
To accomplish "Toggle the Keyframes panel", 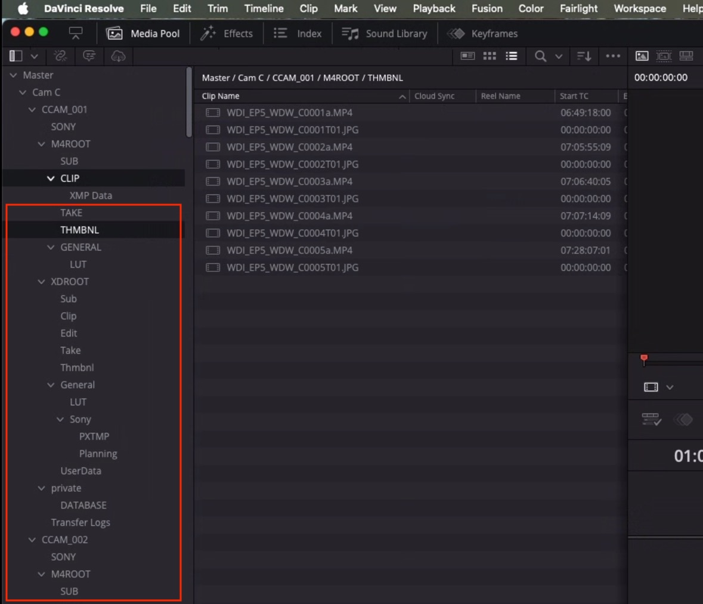I will pyautogui.click(x=482, y=33).
